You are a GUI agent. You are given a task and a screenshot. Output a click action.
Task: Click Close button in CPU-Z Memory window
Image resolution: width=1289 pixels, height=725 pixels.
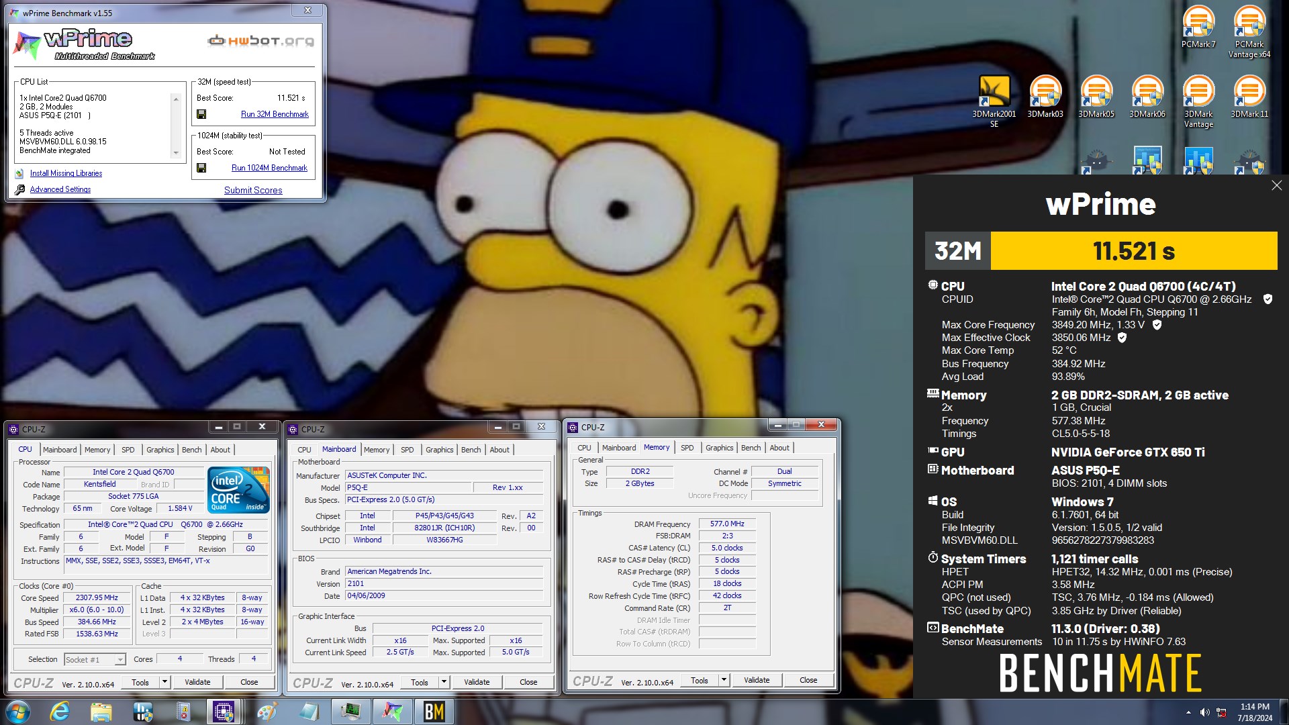tap(808, 680)
